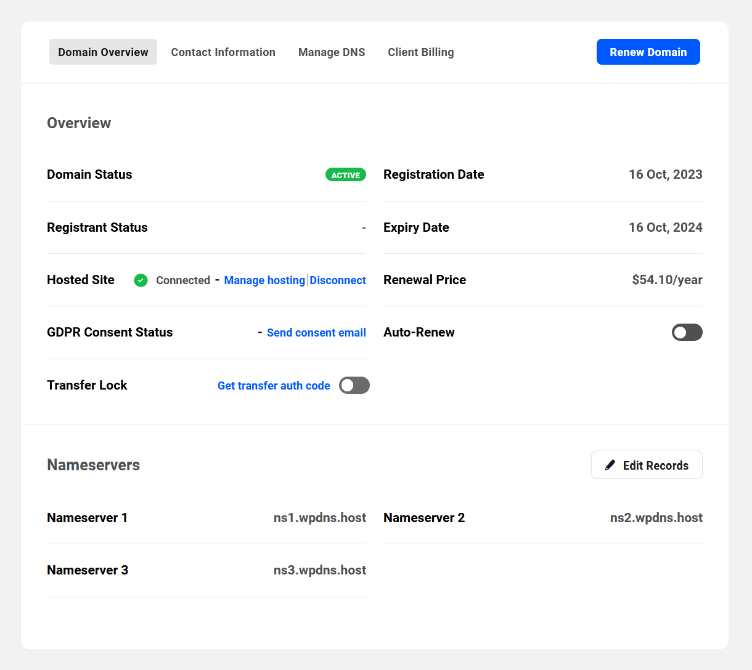Select ns1.wpdns.host nameserver value
This screenshot has height=670, width=752.
click(x=320, y=518)
